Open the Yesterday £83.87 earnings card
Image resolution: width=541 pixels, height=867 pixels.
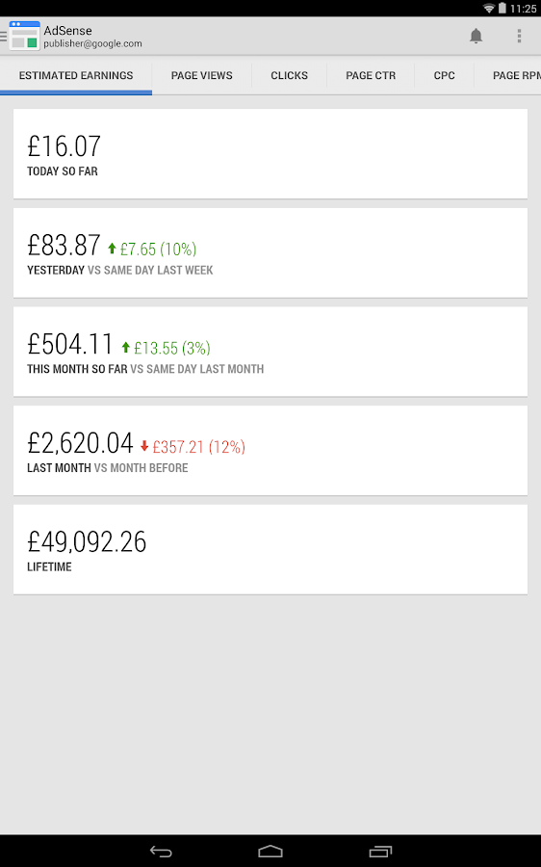coord(270,252)
